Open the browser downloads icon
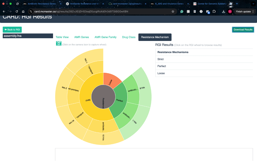The height and width of the screenshot is (161, 257). click(223, 12)
